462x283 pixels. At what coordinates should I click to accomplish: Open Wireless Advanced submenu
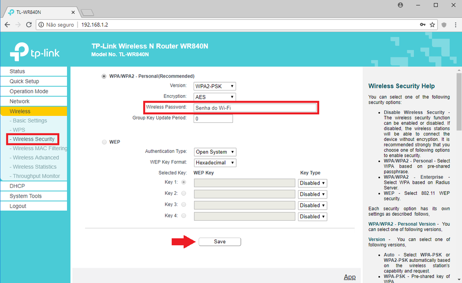pos(34,157)
